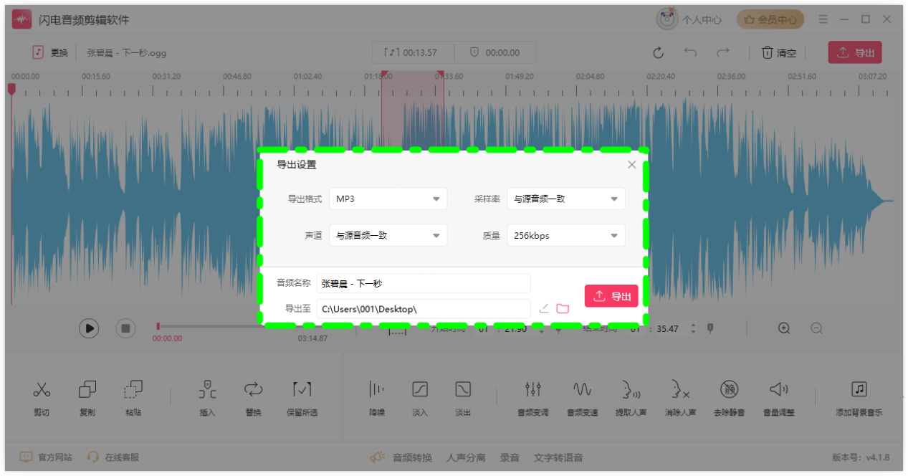Open the Speed Change (音频变速) tool
Image resolution: width=908 pixels, height=476 pixels.
click(x=582, y=399)
